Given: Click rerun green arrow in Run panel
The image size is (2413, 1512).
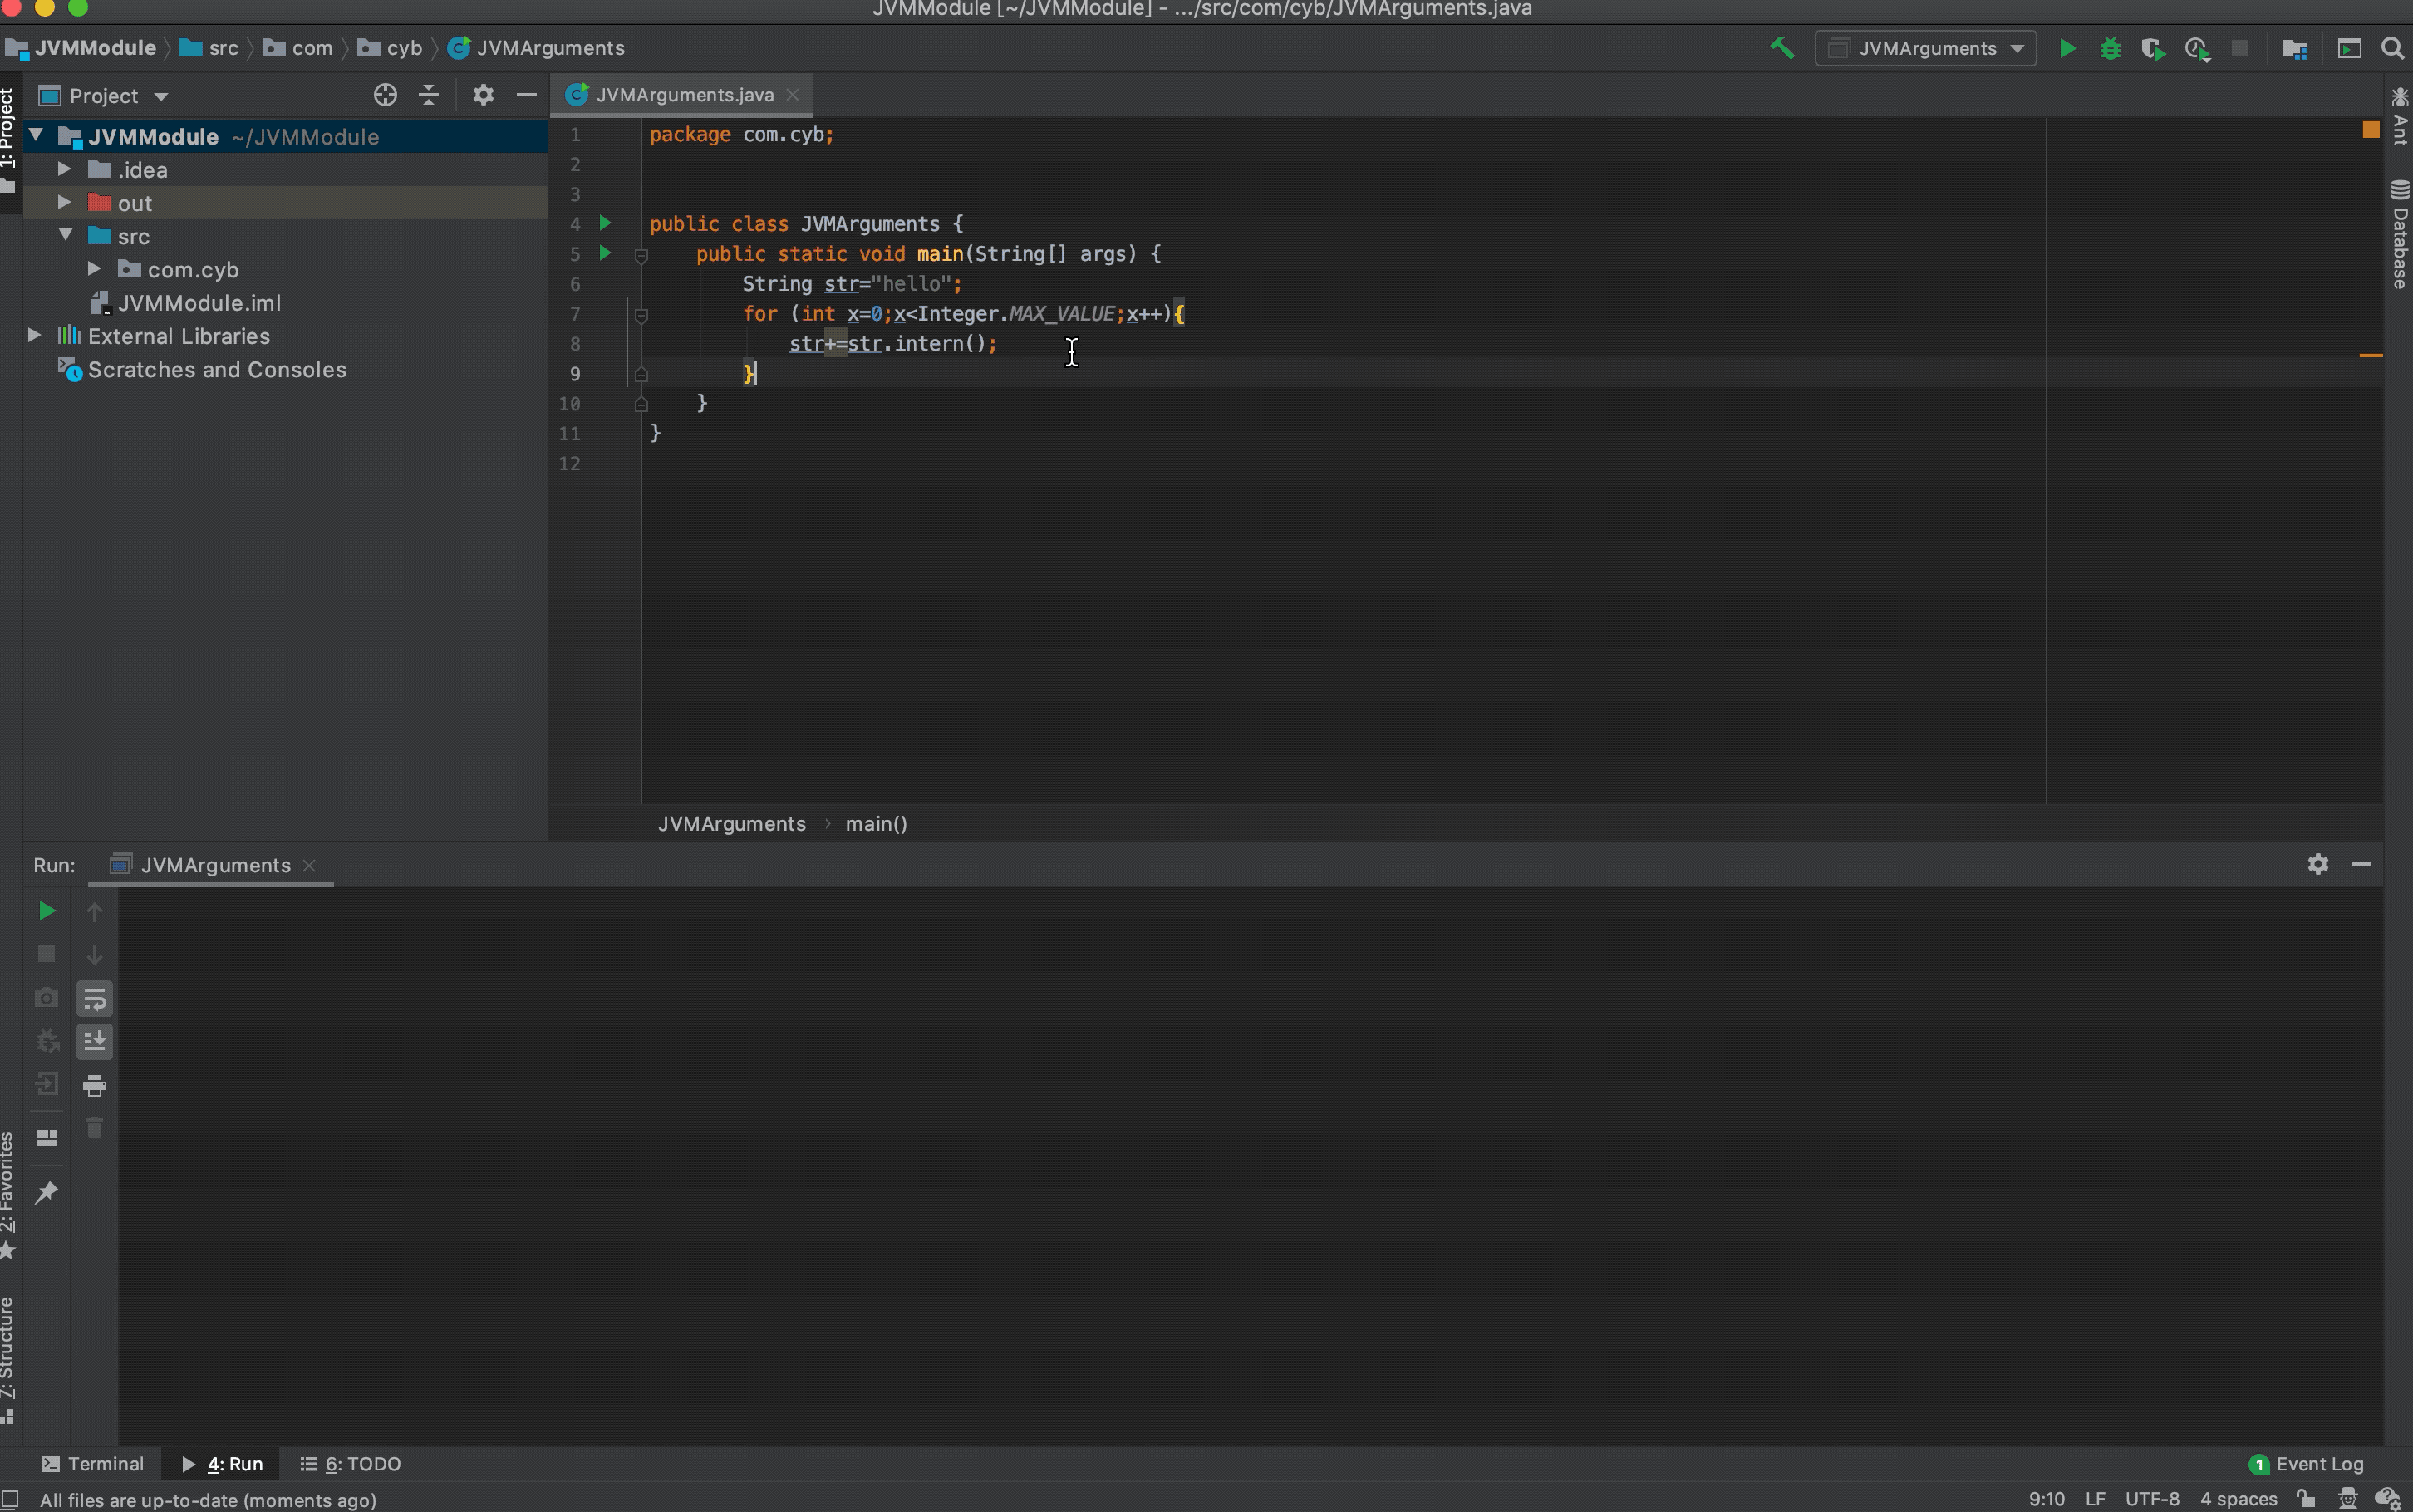Looking at the screenshot, I should click(46, 911).
